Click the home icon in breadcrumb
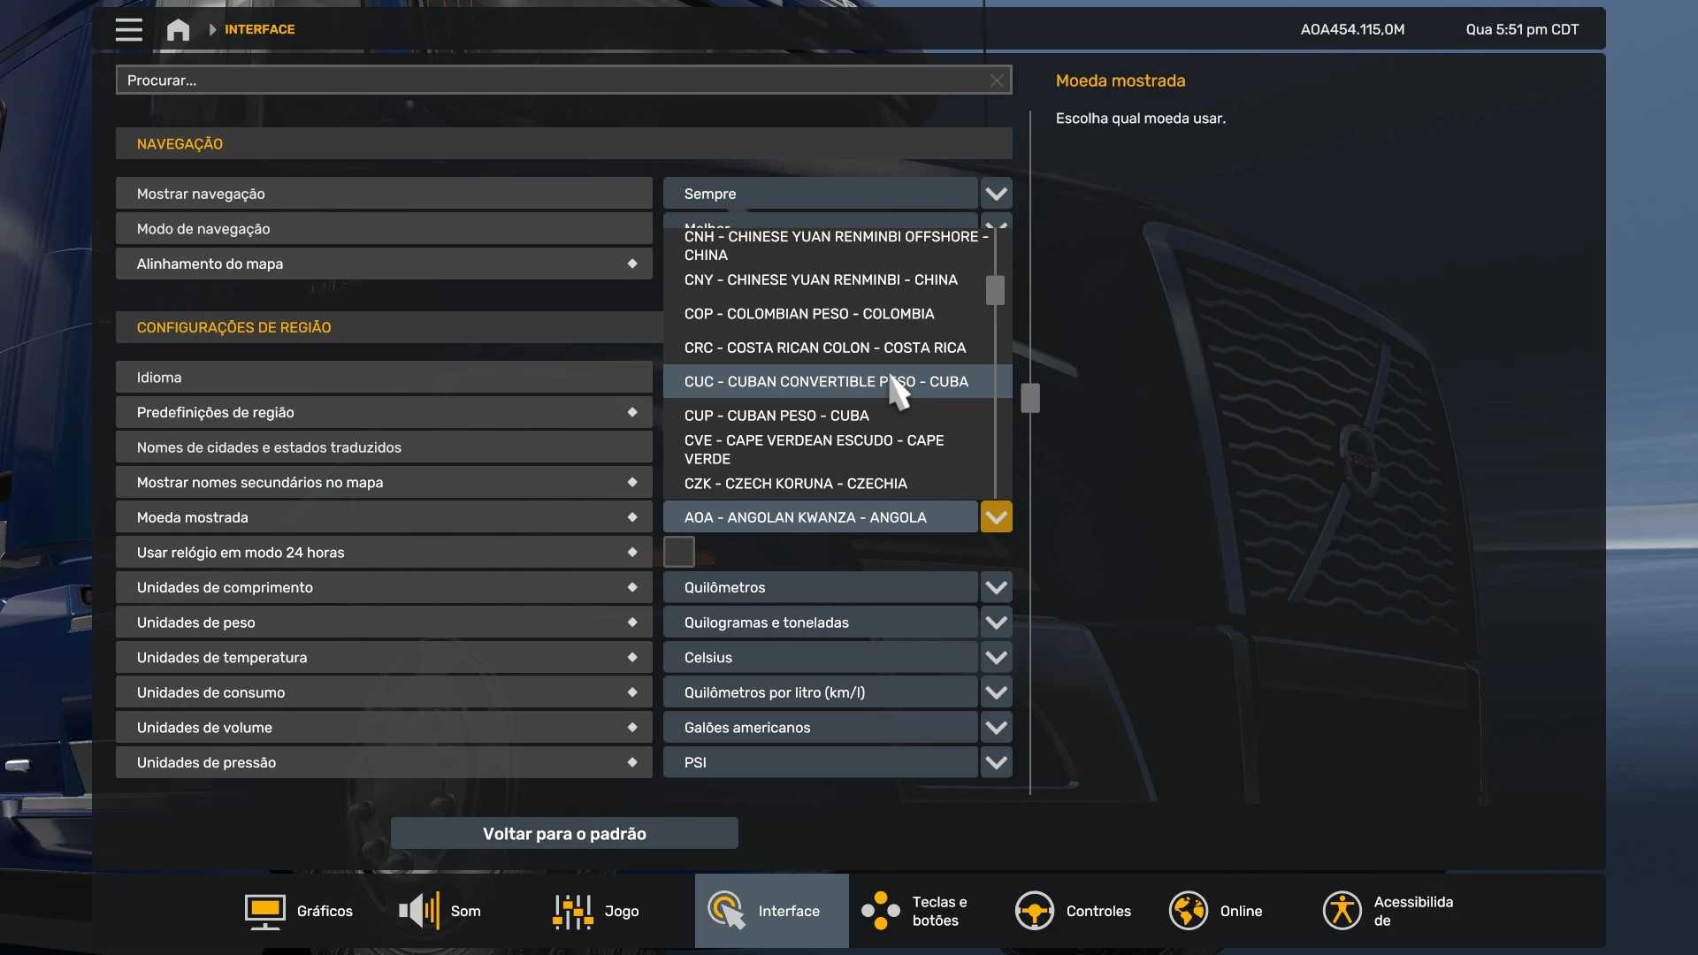 [x=178, y=29]
